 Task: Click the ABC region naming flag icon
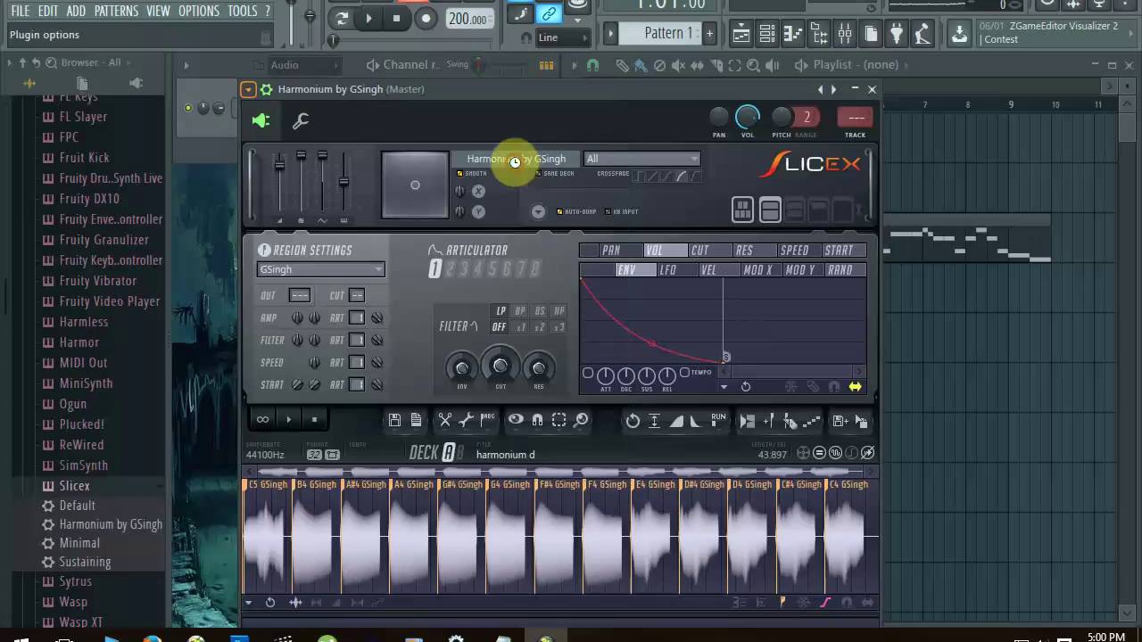coord(487,420)
